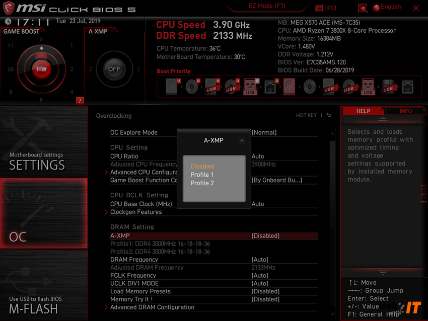The image size is (428, 321).
Task: Toggle the A-XMP OFF knob
Action: click(114, 69)
